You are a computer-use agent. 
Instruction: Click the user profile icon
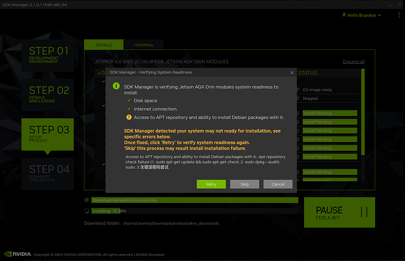click(x=344, y=15)
